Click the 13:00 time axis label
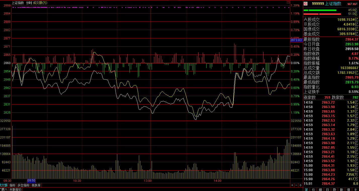Screen dimensions: 359x191 click(x=148, y=180)
